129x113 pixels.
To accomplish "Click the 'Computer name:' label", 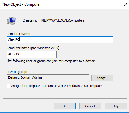I will [18, 34].
